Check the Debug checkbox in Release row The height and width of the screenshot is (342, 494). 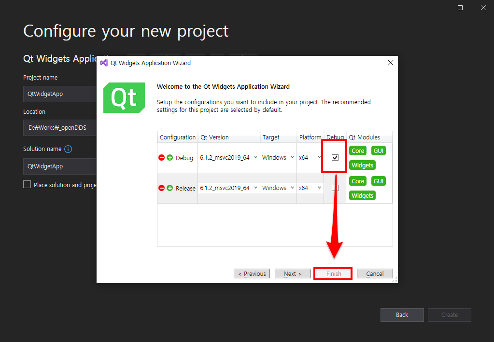tap(335, 188)
